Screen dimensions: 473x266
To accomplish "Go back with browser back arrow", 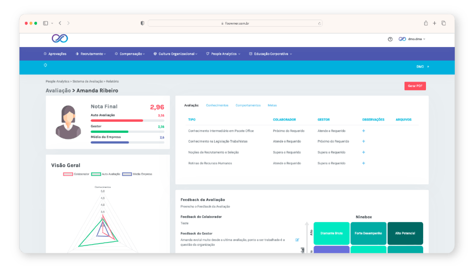I will (x=60, y=23).
